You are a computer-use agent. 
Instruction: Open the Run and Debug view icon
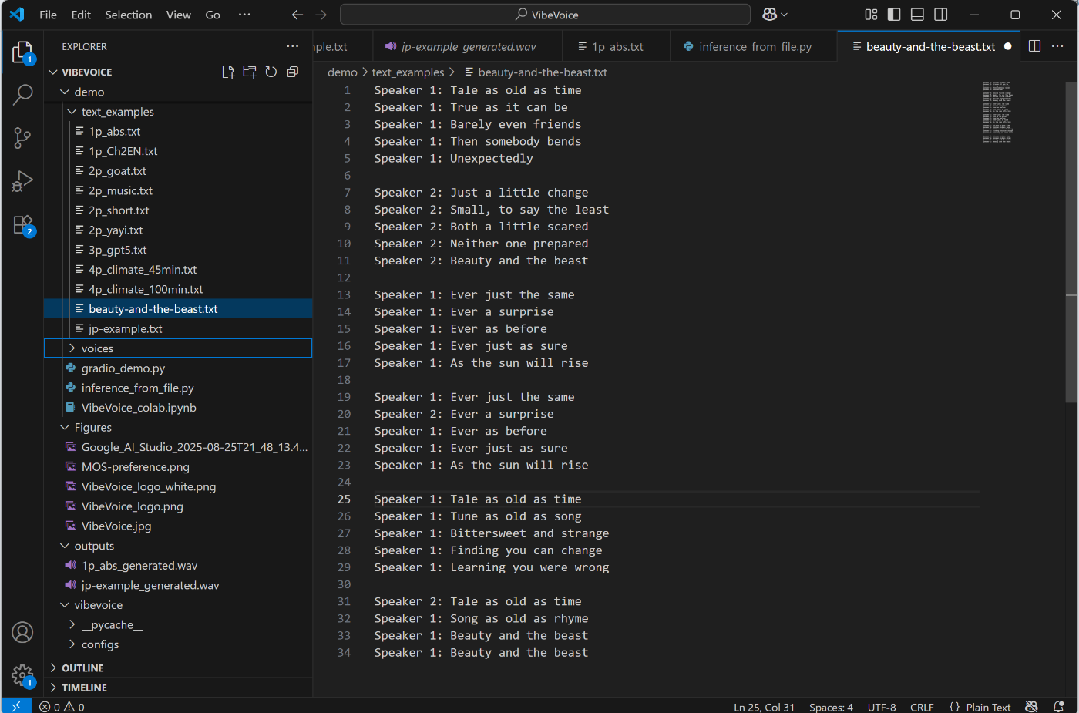point(22,181)
